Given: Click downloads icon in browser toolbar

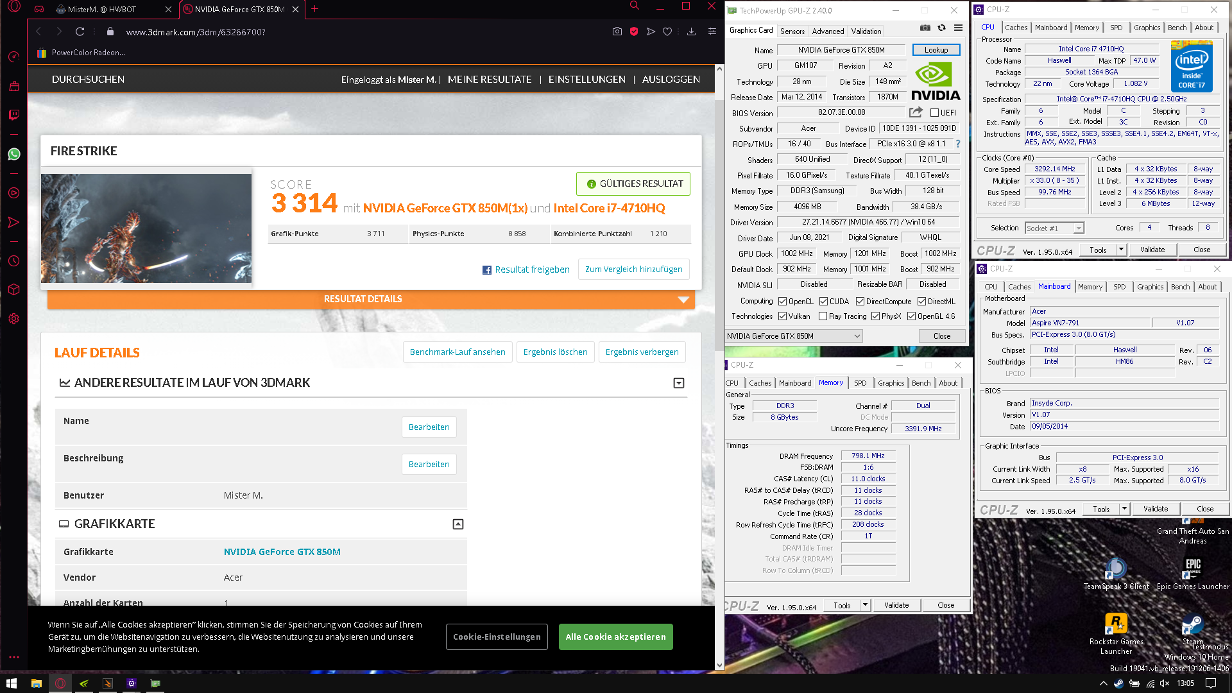Looking at the screenshot, I should point(691,31).
